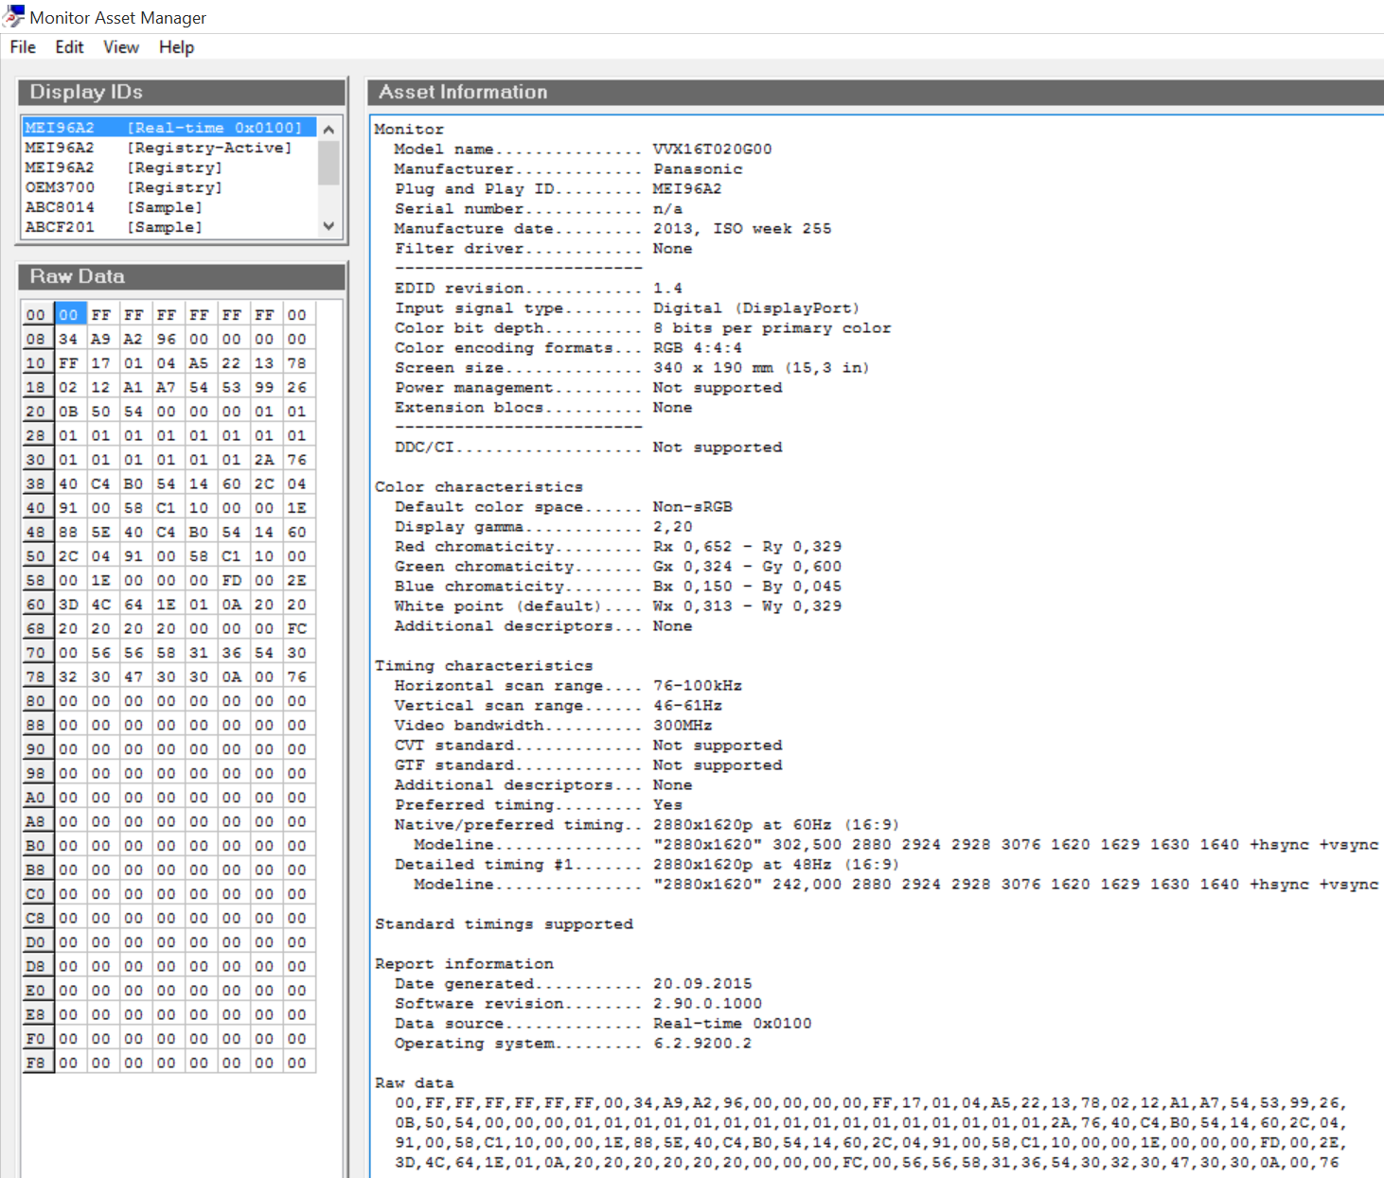The image size is (1384, 1178).
Task: Open the View menu
Action: [x=121, y=47]
